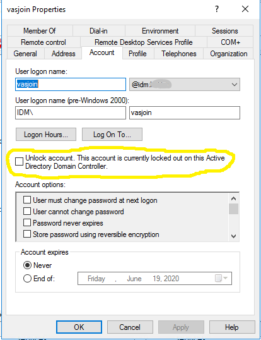Switch to the Member Of tab

point(40,31)
